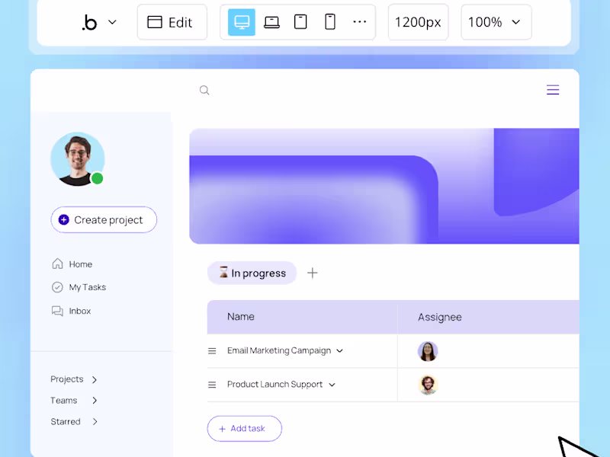The height and width of the screenshot is (457, 610).
Task: Open the 100% zoom dropdown
Action: (x=496, y=22)
